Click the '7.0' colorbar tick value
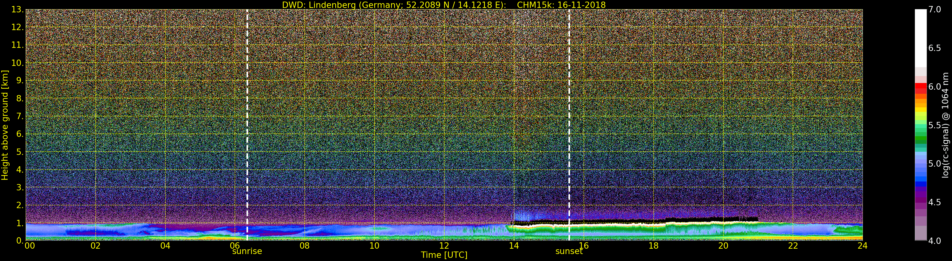This screenshot has width=952, height=261. point(934,10)
